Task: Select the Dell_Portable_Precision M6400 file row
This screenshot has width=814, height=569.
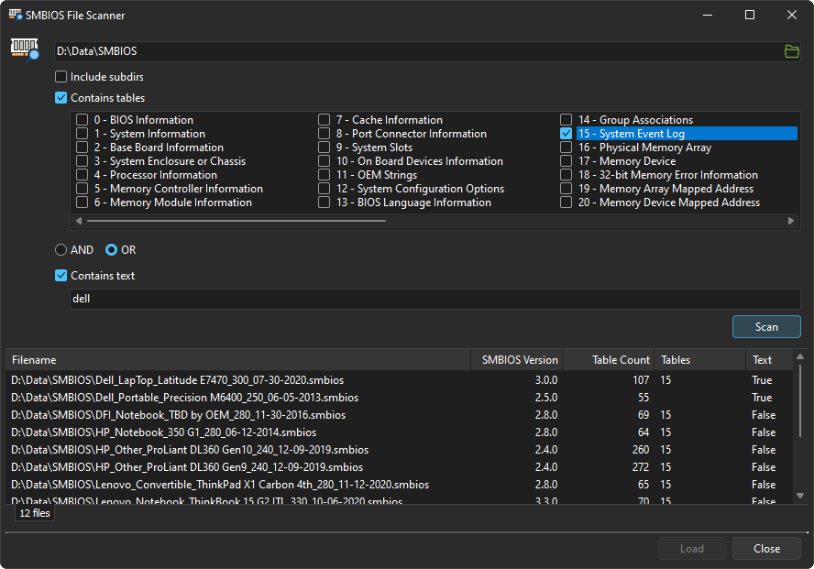Action: click(x=400, y=398)
